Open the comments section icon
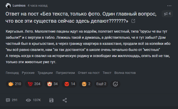The width and height of the screenshot is (178, 109). [8, 100]
